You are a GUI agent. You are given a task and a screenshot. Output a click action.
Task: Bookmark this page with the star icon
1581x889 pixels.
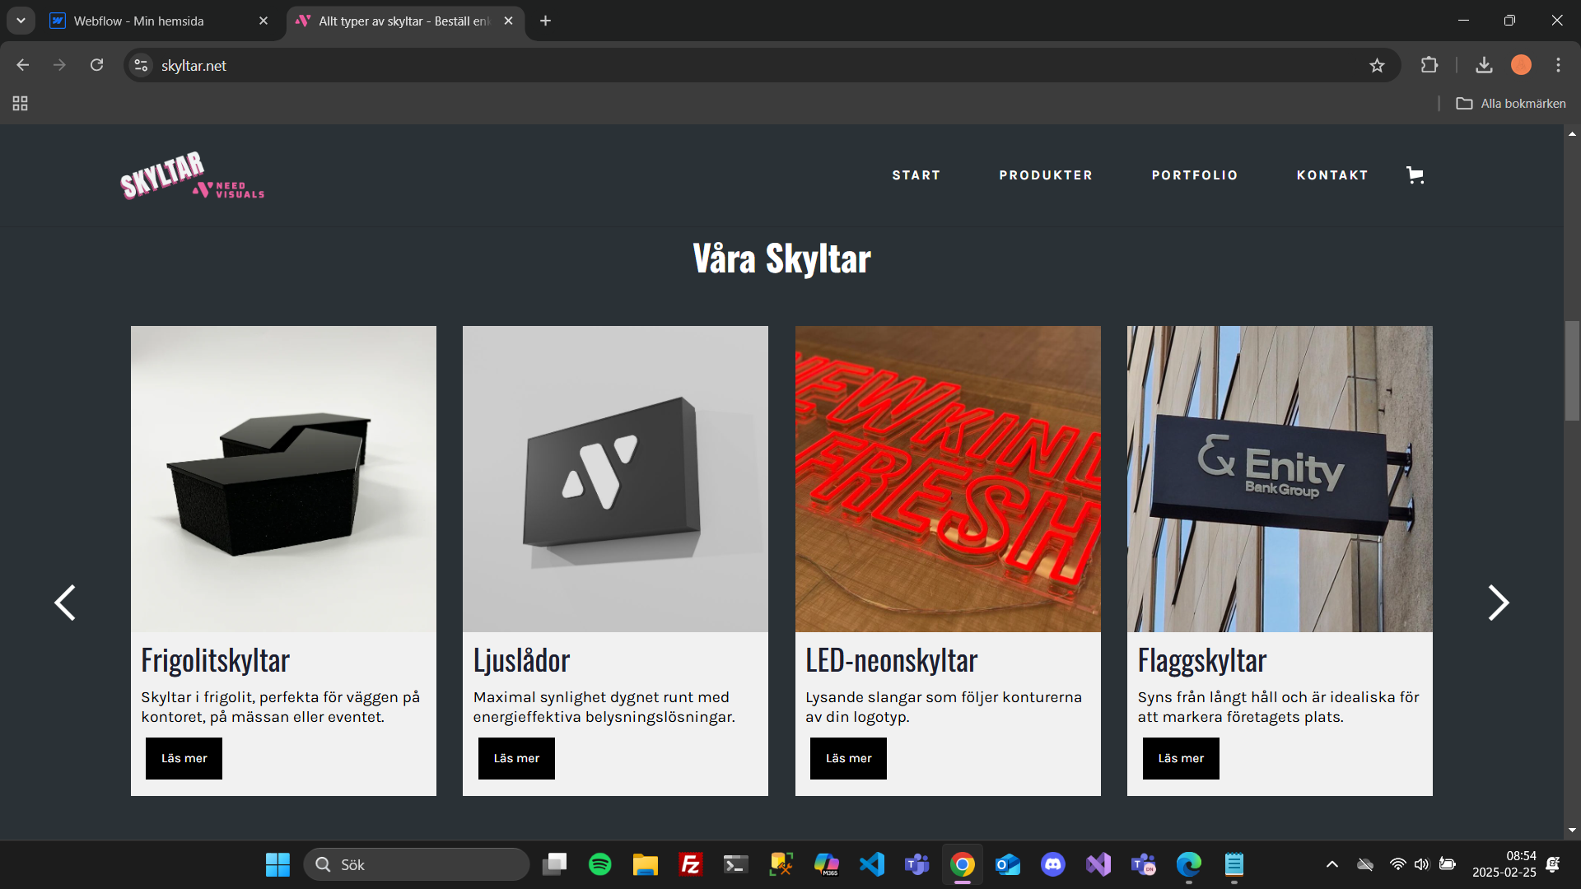tap(1377, 65)
